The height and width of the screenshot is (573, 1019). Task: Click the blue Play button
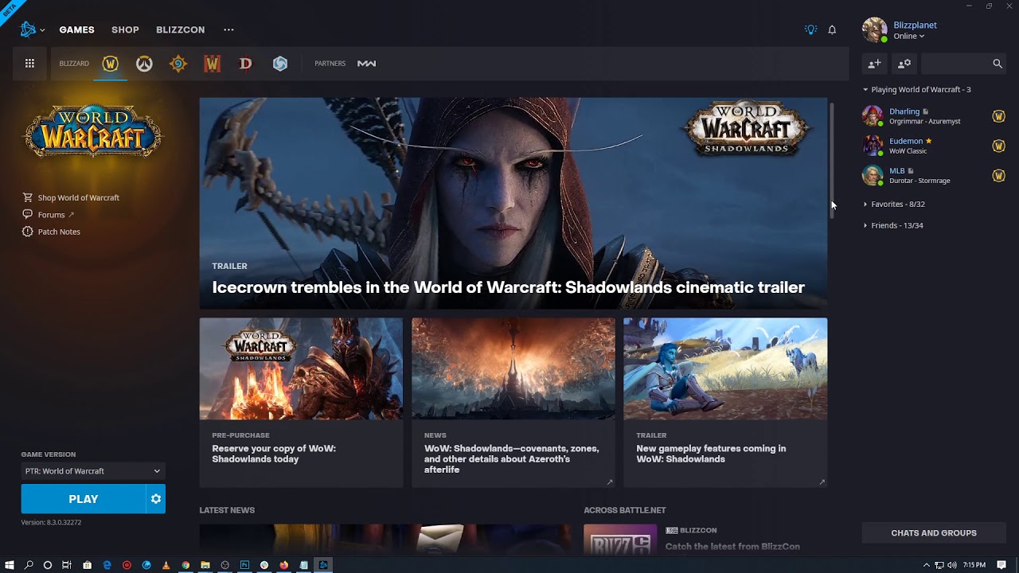84,499
